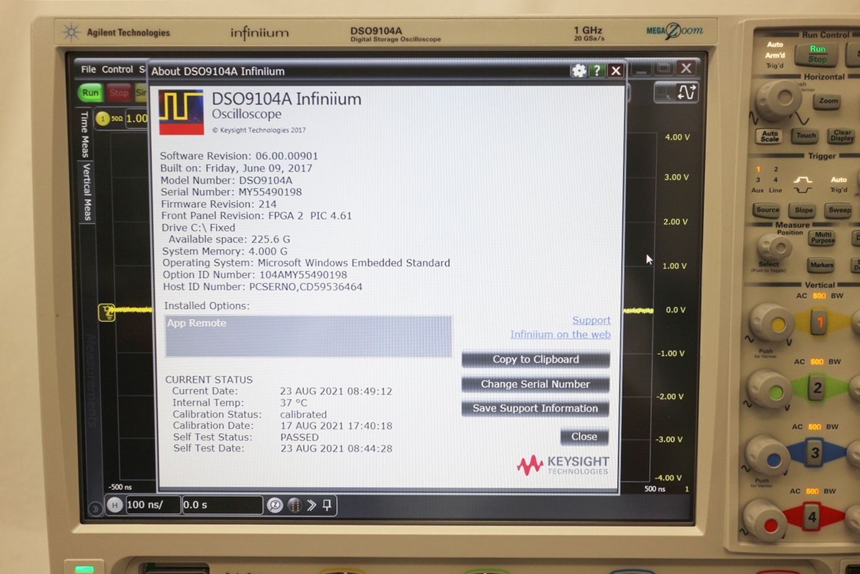Click the Self Test Status PASSED value
Viewport: 860px width, 574px height.
tap(299, 437)
